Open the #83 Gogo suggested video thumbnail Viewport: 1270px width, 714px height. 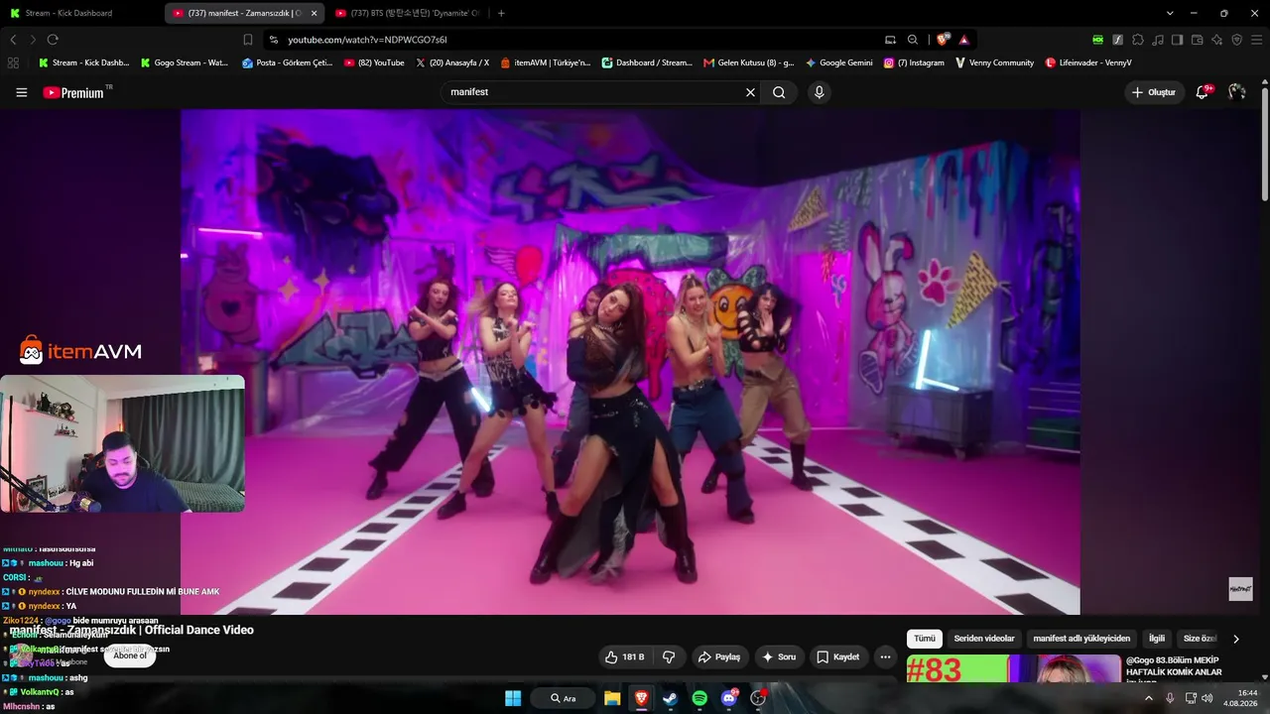coord(1013,669)
